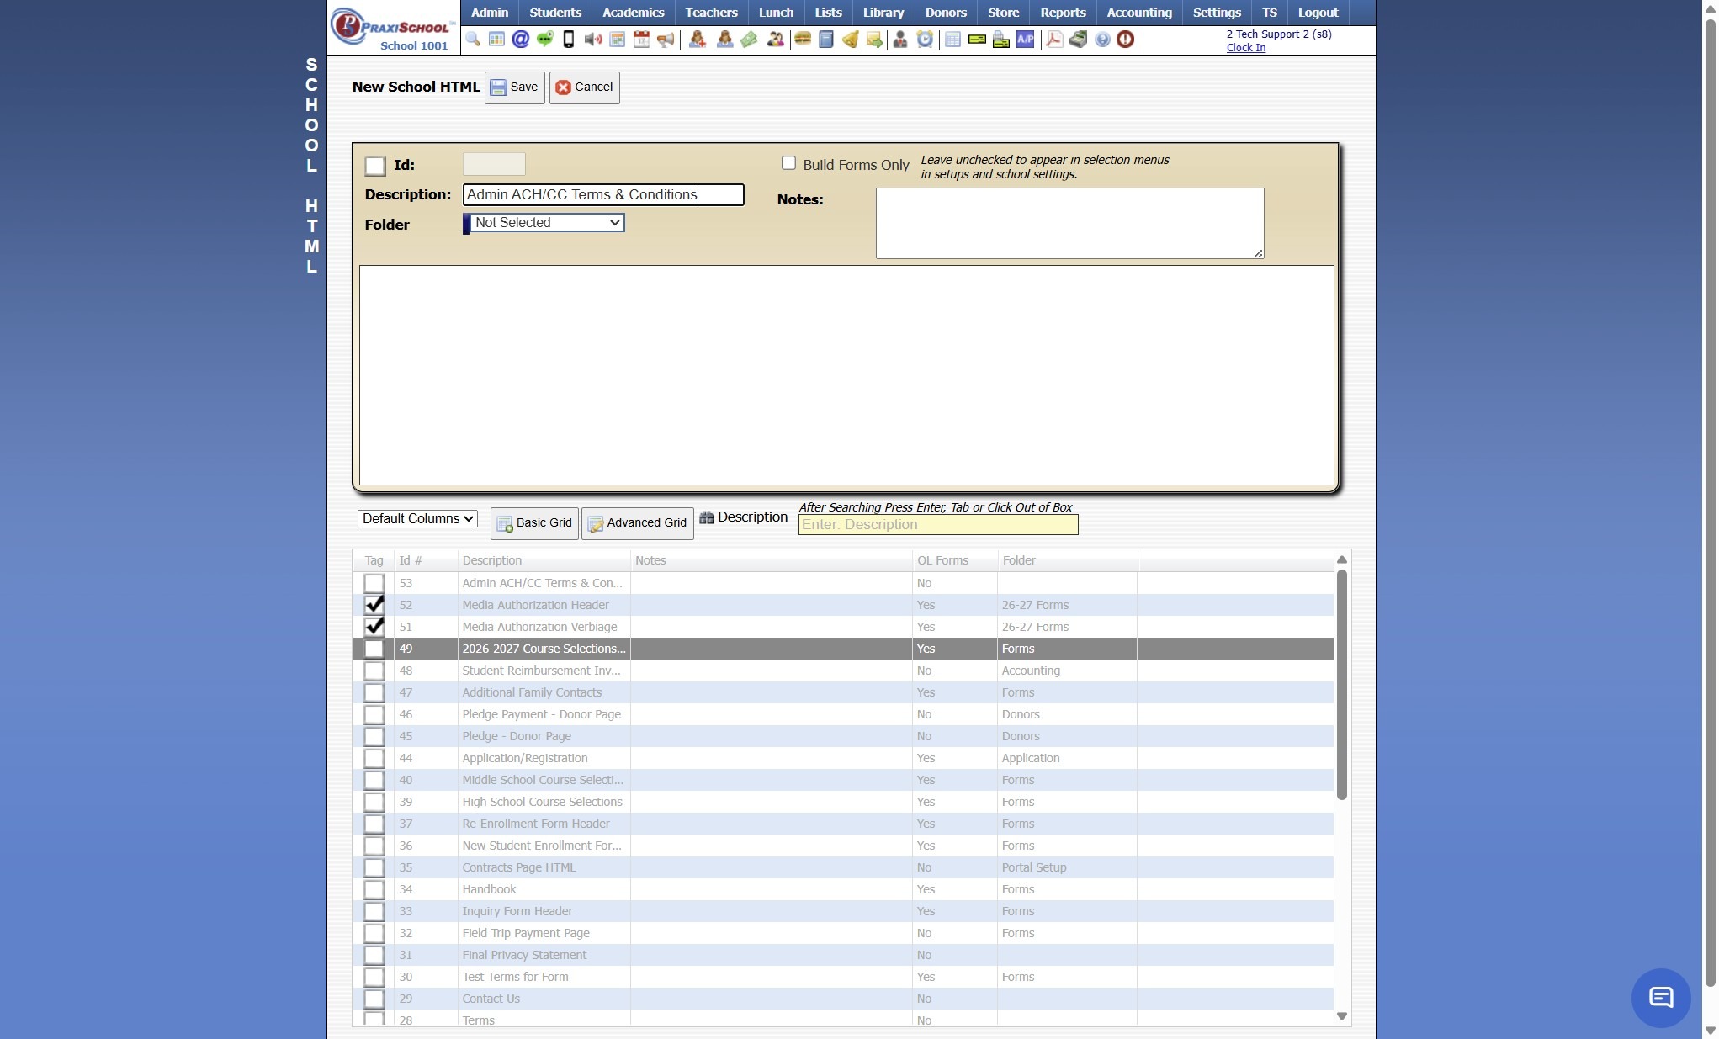Click the hamburger lunch icon
Image resolution: width=1719 pixels, height=1039 pixels.
pos(803,40)
